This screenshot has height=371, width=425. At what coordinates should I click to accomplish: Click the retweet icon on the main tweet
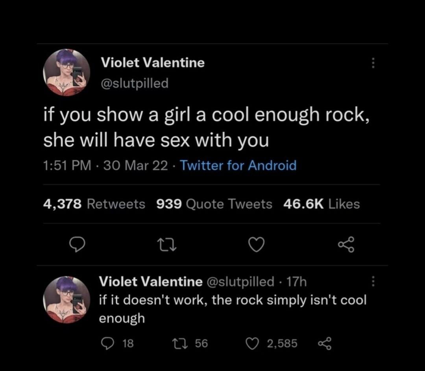click(x=167, y=244)
